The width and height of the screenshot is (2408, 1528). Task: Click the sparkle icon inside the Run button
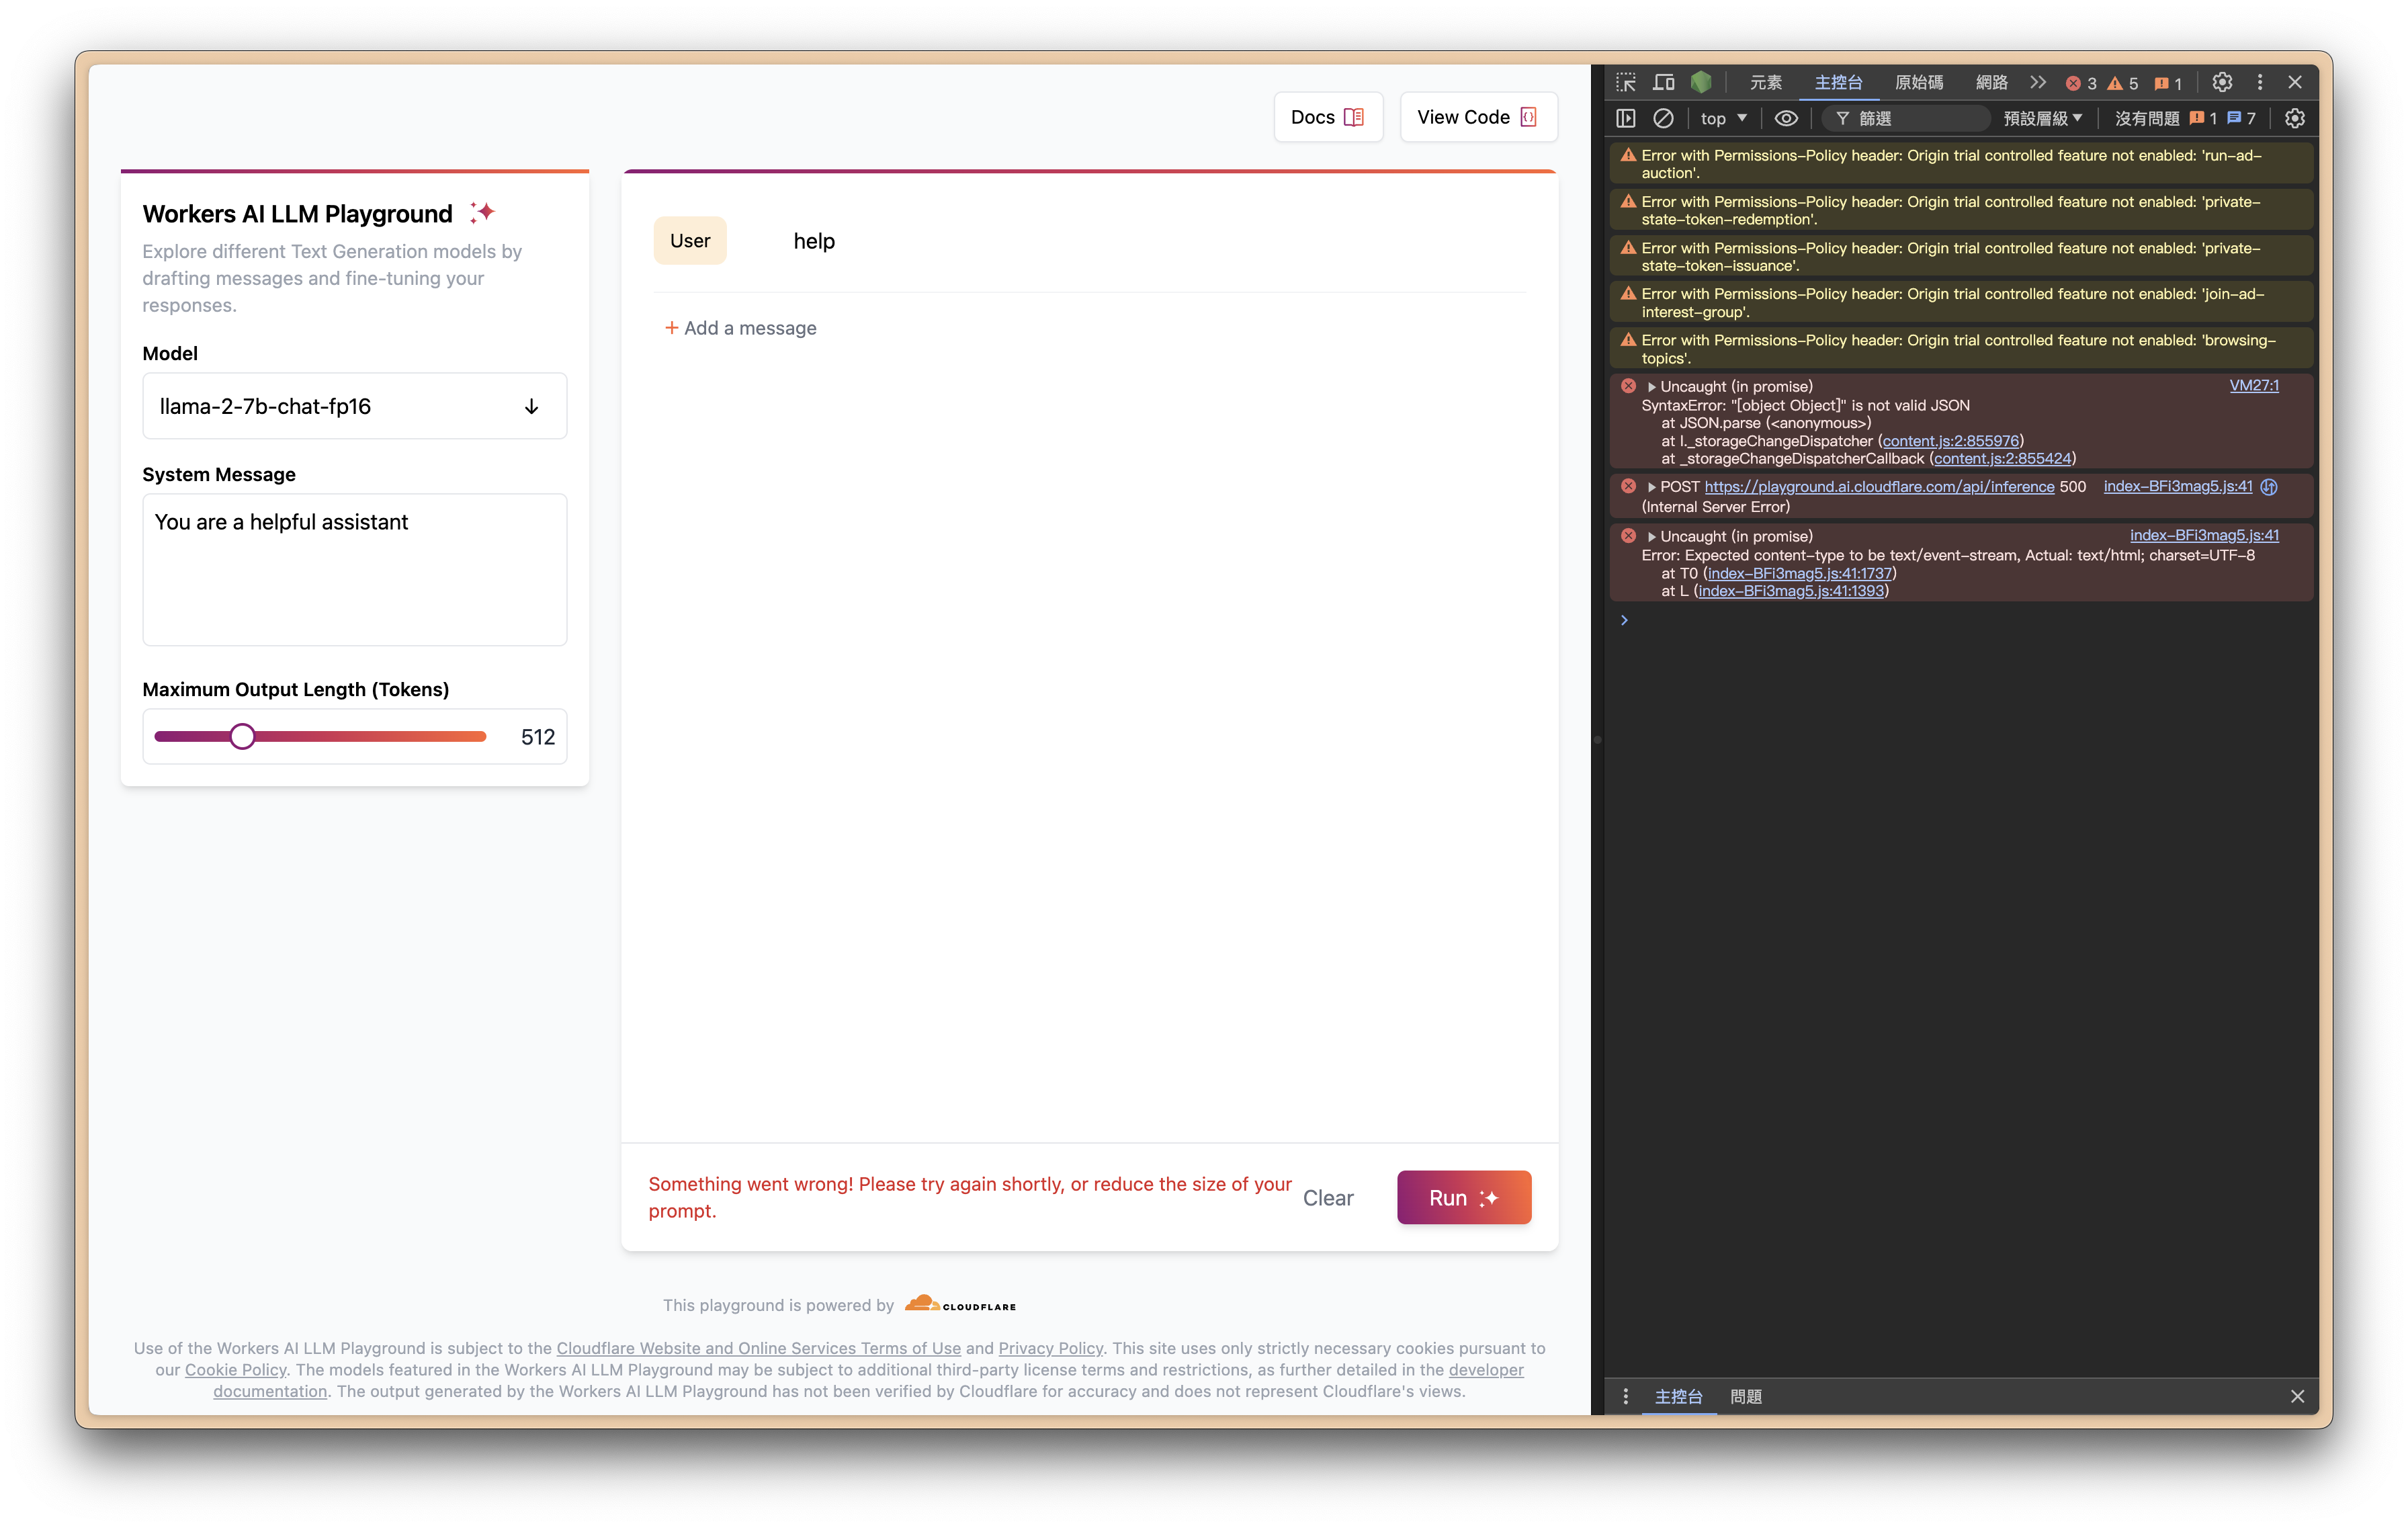tap(1489, 1198)
